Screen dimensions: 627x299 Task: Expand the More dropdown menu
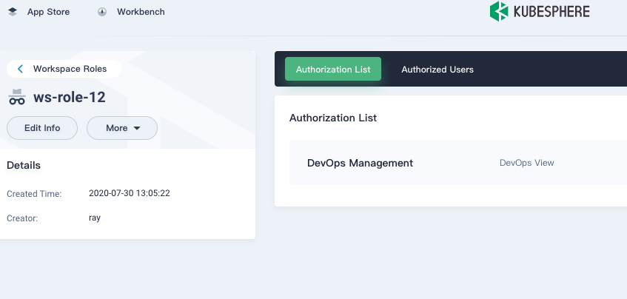click(x=122, y=128)
